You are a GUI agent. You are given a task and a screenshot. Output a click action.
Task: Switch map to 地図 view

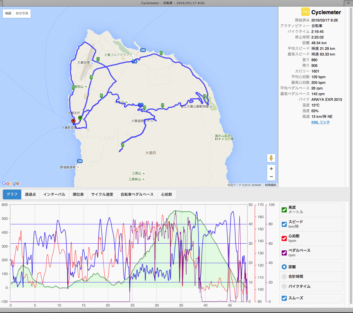click(8, 13)
